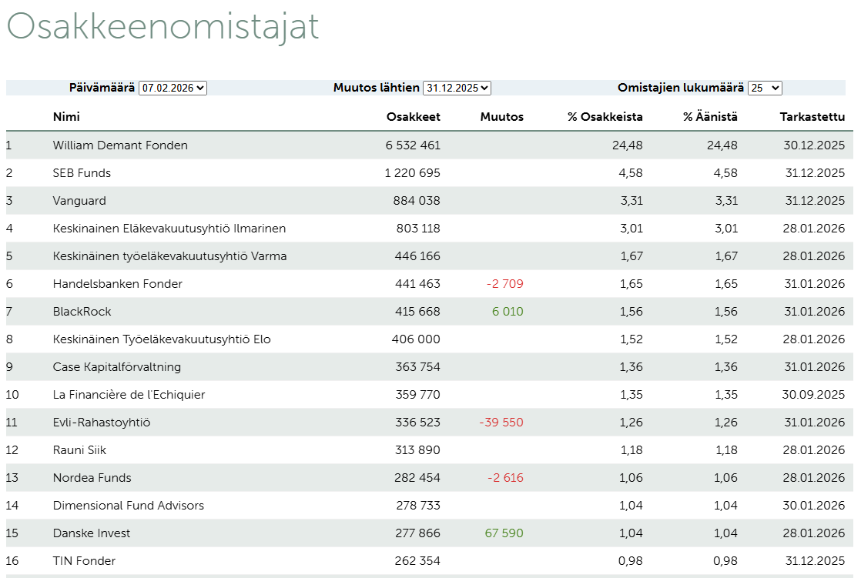Select the Muutos column header
Viewport: 861px width, 578px height.
501,117
